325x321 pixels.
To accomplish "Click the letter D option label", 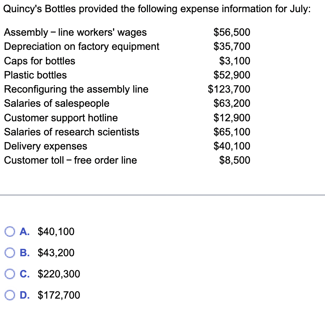I will [24, 295].
